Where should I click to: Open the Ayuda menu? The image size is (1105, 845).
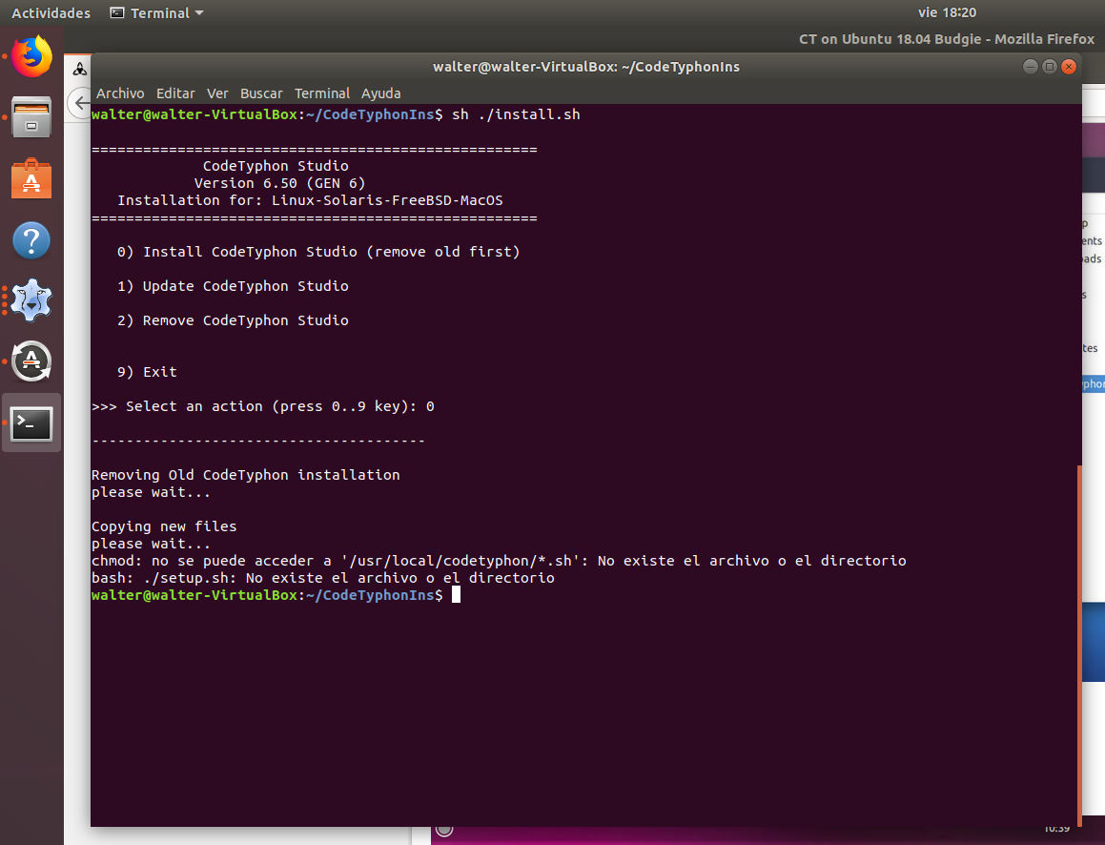(x=380, y=93)
